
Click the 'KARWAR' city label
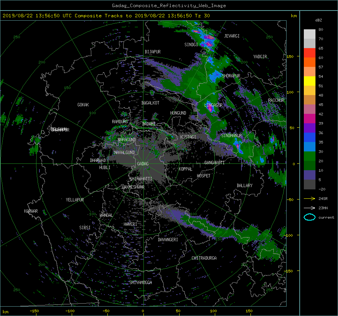tap(31, 211)
